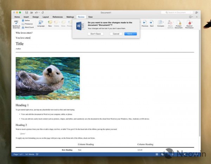Click the Heading 1 text
The height and width of the screenshot is (164, 211).
point(22,105)
